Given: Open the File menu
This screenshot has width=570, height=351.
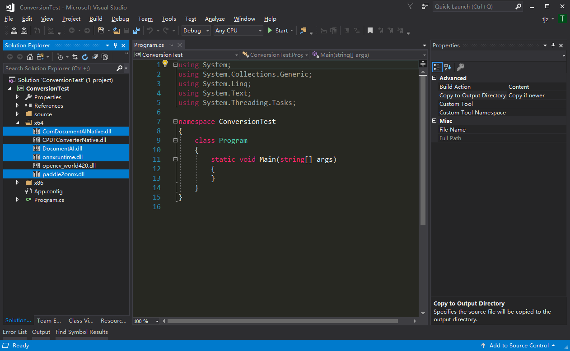Looking at the screenshot, I should (x=9, y=19).
